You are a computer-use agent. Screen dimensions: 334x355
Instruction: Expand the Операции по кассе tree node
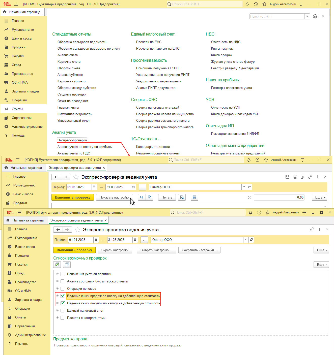coord(57,288)
